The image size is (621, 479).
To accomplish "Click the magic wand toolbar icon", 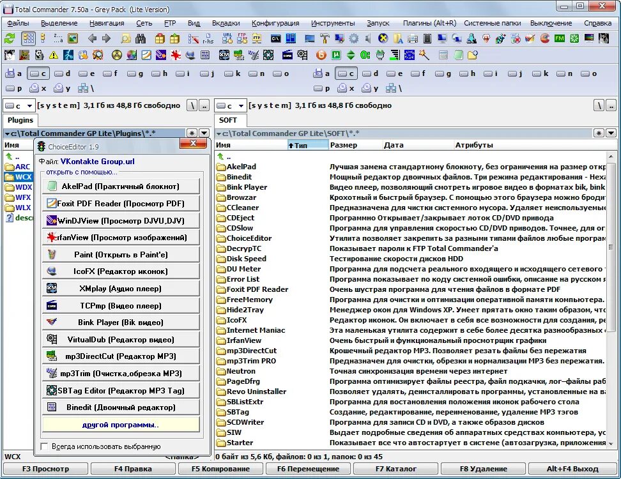I will pos(424,55).
